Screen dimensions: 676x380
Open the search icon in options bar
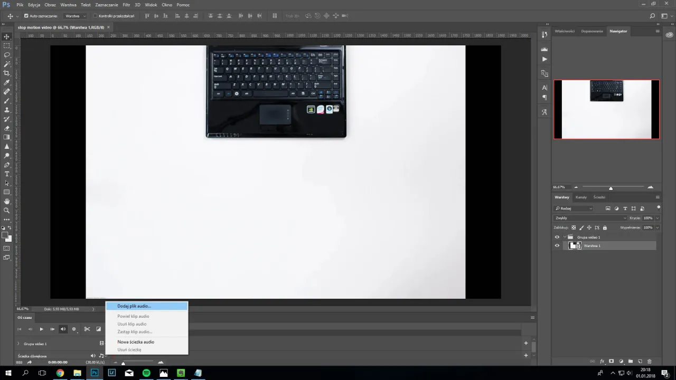(653, 16)
